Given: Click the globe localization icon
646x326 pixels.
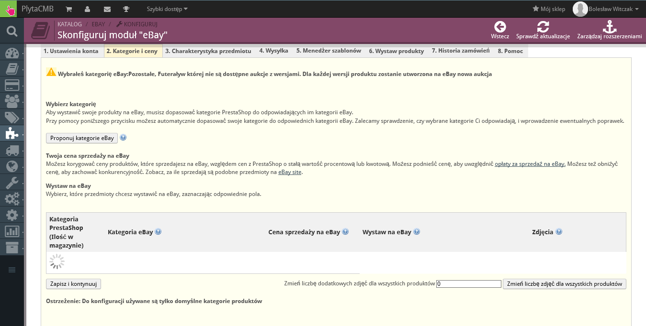Looking at the screenshot, I should pyautogui.click(x=11, y=166).
